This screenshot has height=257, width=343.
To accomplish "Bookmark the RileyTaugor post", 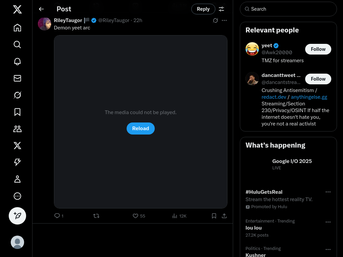I will pos(214,216).
